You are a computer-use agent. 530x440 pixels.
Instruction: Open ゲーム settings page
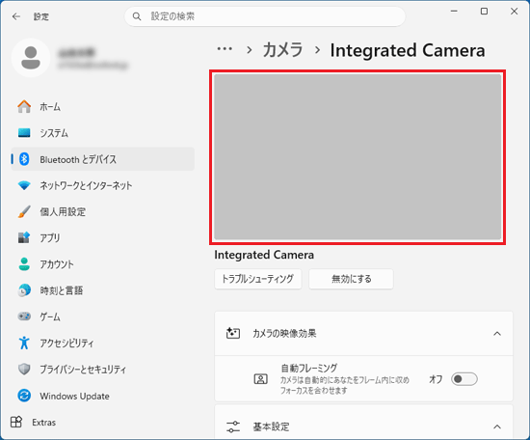[x=103, y=316]
